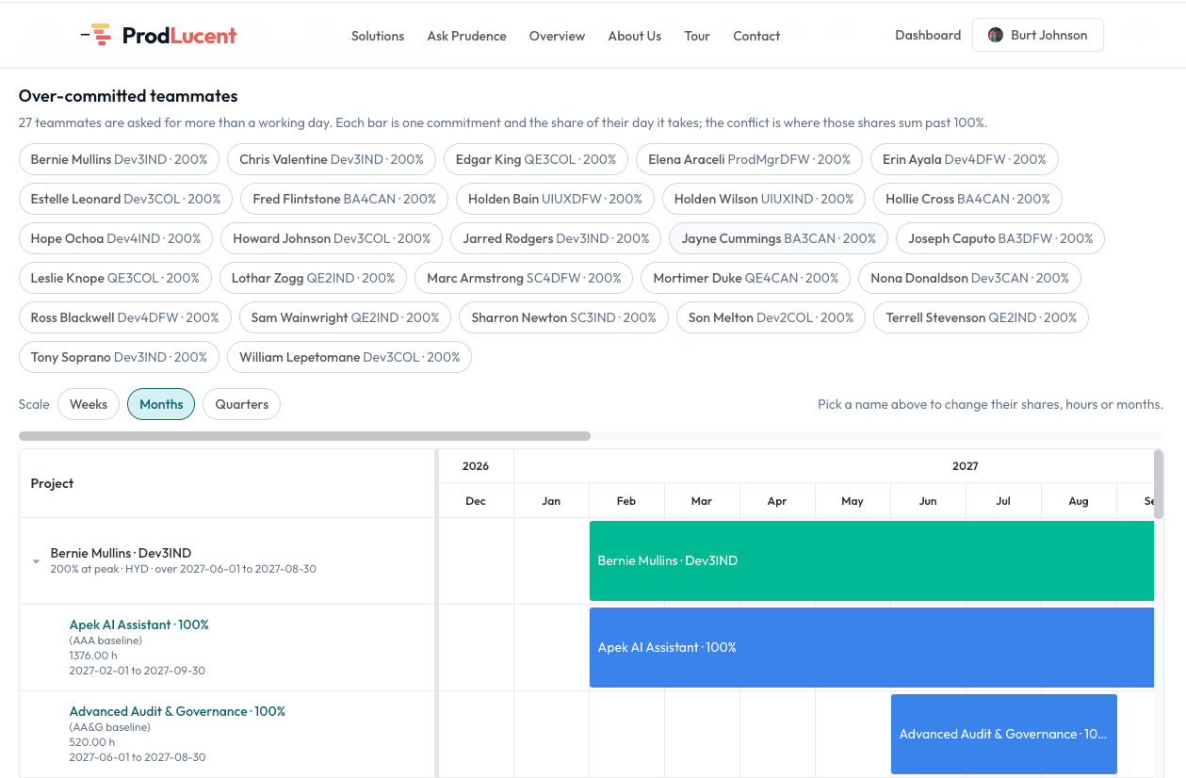Pick Chris Valentine Dev3IND chip

point(332,159)
